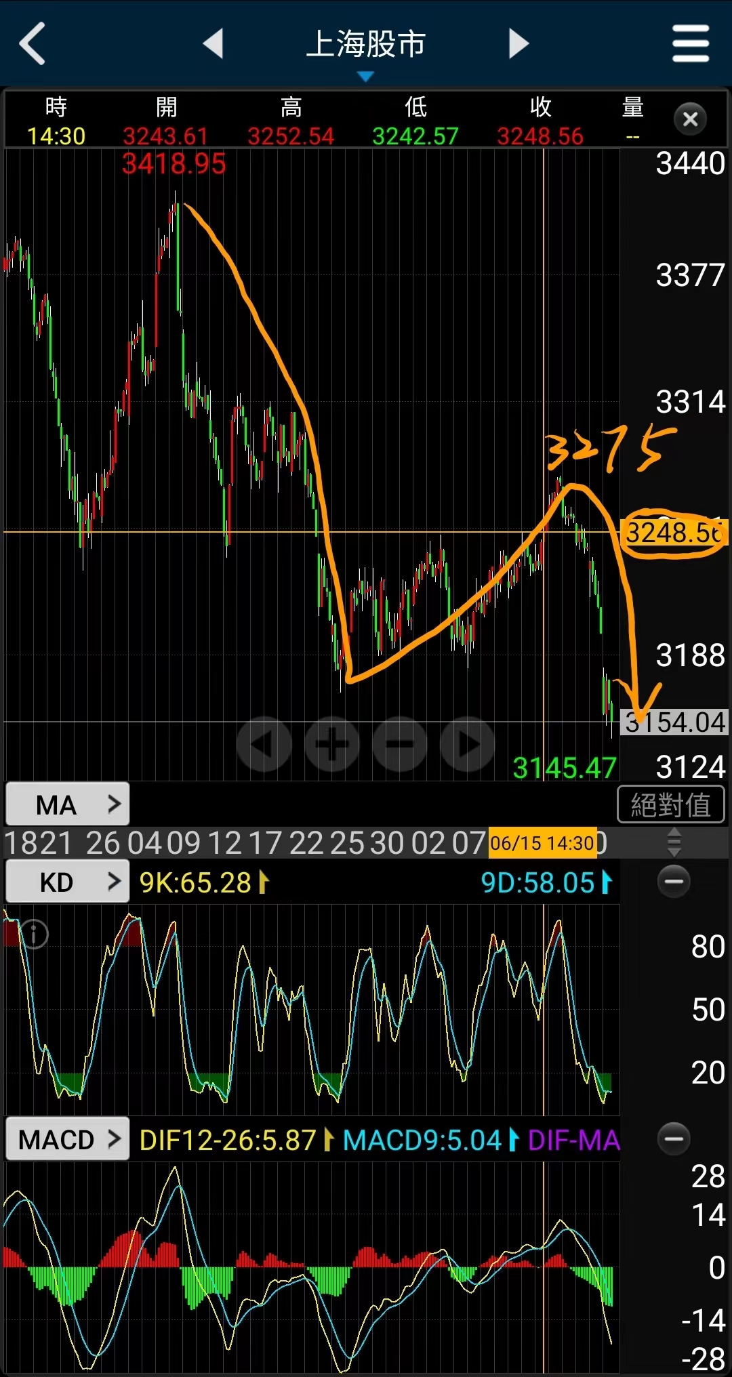
Task: Open the MA indicator selector
Action: pyautogui.click(x=67, y=804)
